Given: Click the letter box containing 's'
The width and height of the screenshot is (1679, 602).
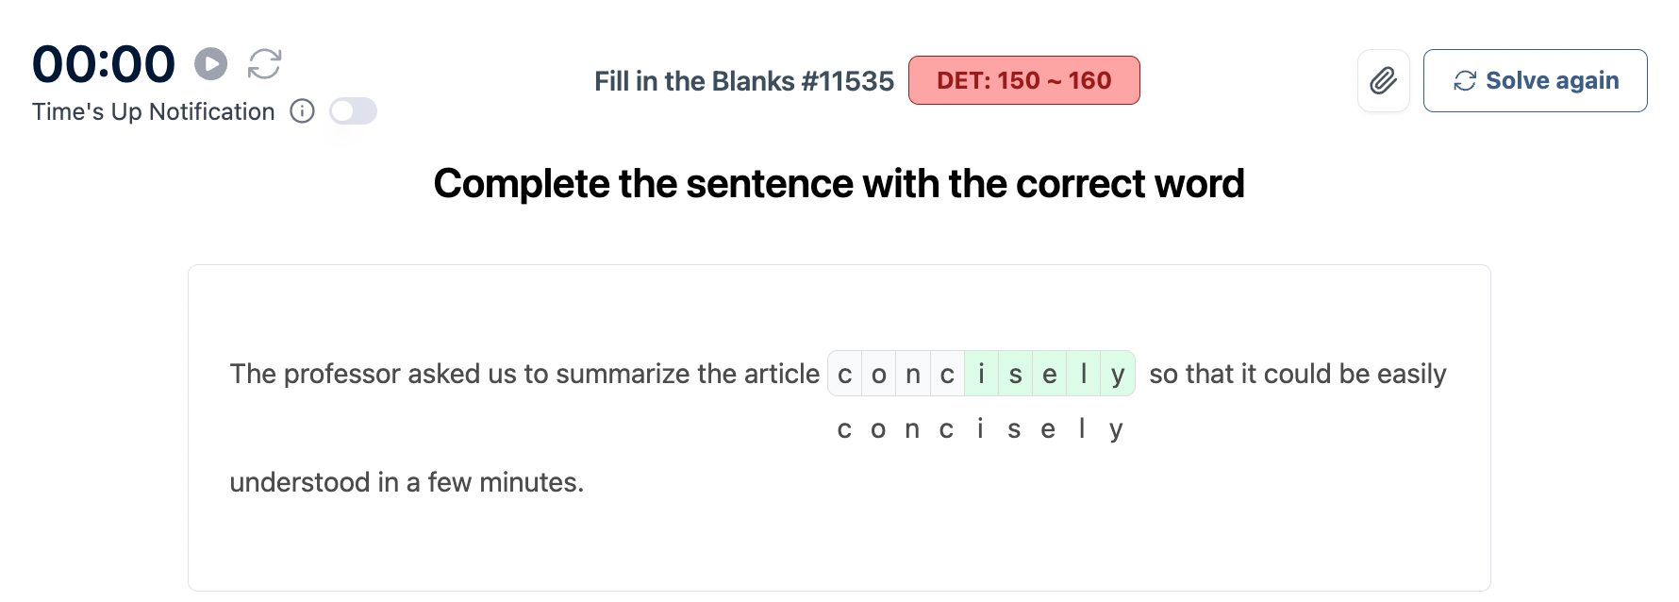Looking at the screenshot, I should tap(1015, 375).
